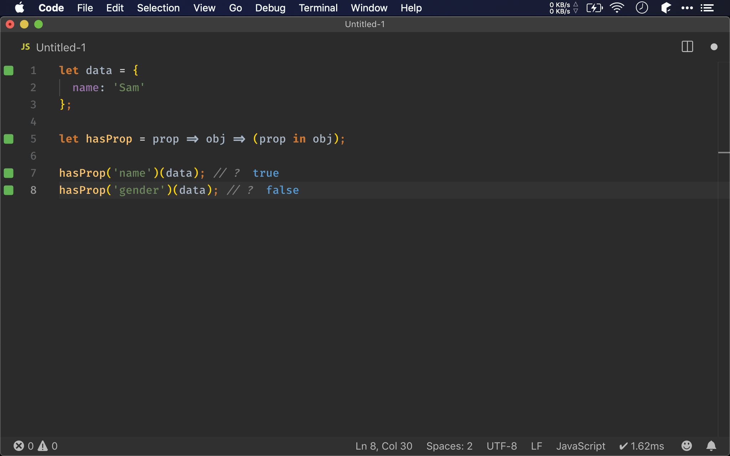The width and height of the screenshot is (730, 456).
Task: Click the 1.62ms Quokka timing status
Action: click(x=642, y=446)
